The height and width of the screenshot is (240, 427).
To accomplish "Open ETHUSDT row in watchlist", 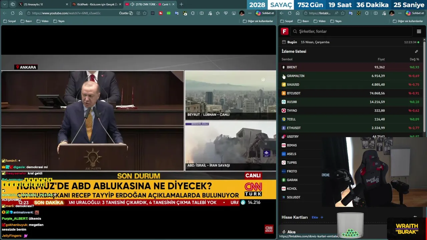I will [351, 128].
